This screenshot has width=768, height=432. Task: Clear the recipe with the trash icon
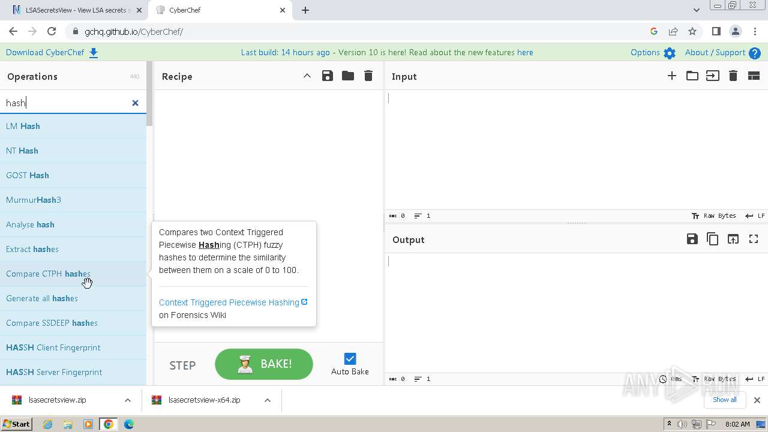tap(368, 76)
